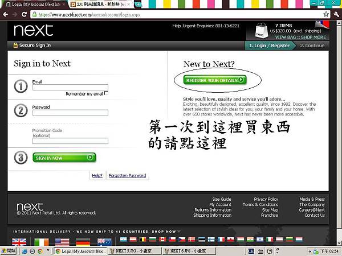Open the Privacy Policy footer link
Screen dimensions: 342x256
point(266,199)
